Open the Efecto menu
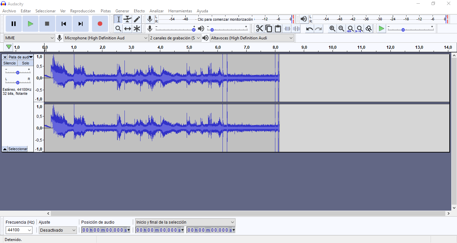The width and height of the screenshot is (457, 243). [139, 11]
